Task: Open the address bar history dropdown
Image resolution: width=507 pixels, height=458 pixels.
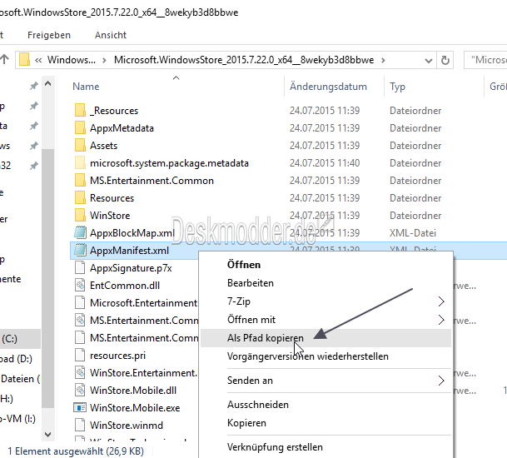Action: (x=429, y=61)
